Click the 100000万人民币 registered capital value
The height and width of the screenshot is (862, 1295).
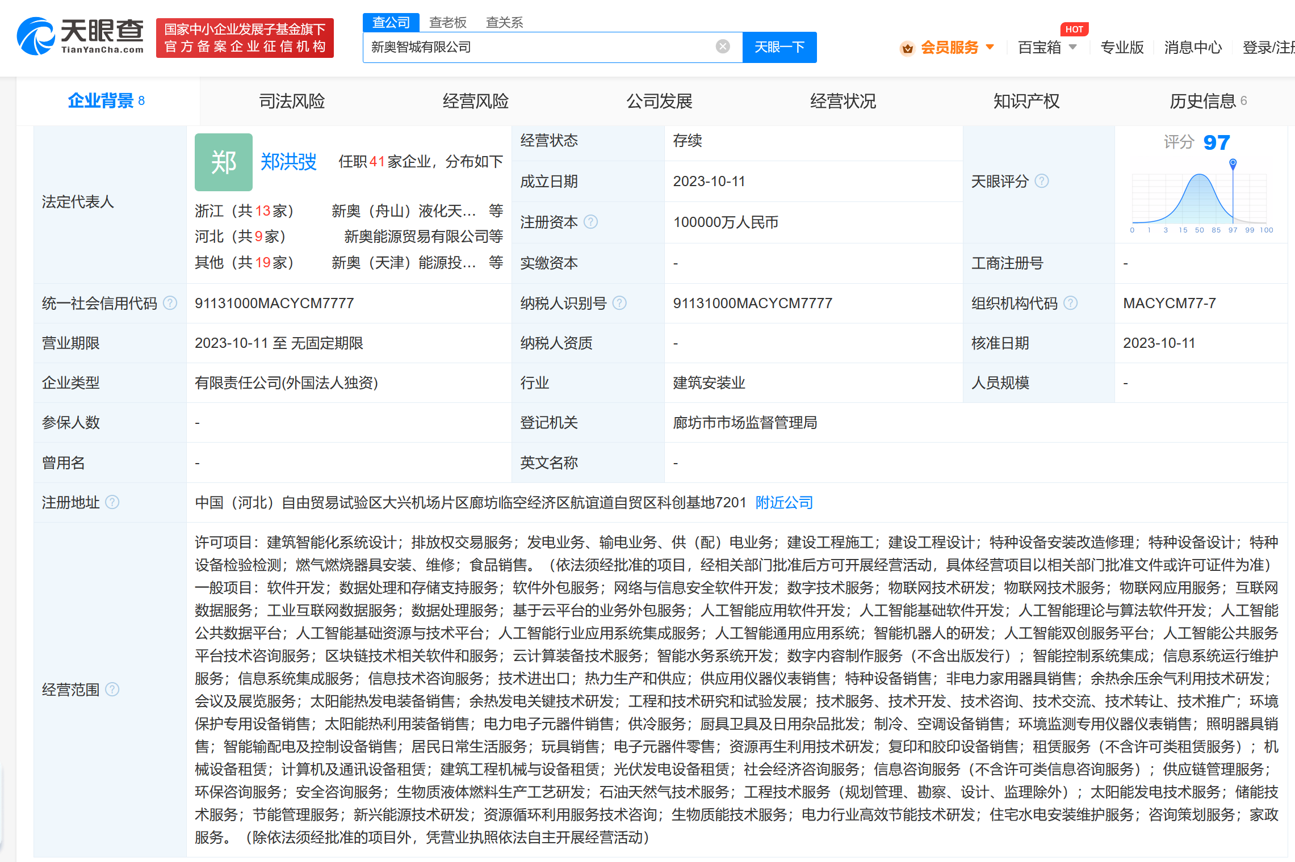(x=726, y=222)
